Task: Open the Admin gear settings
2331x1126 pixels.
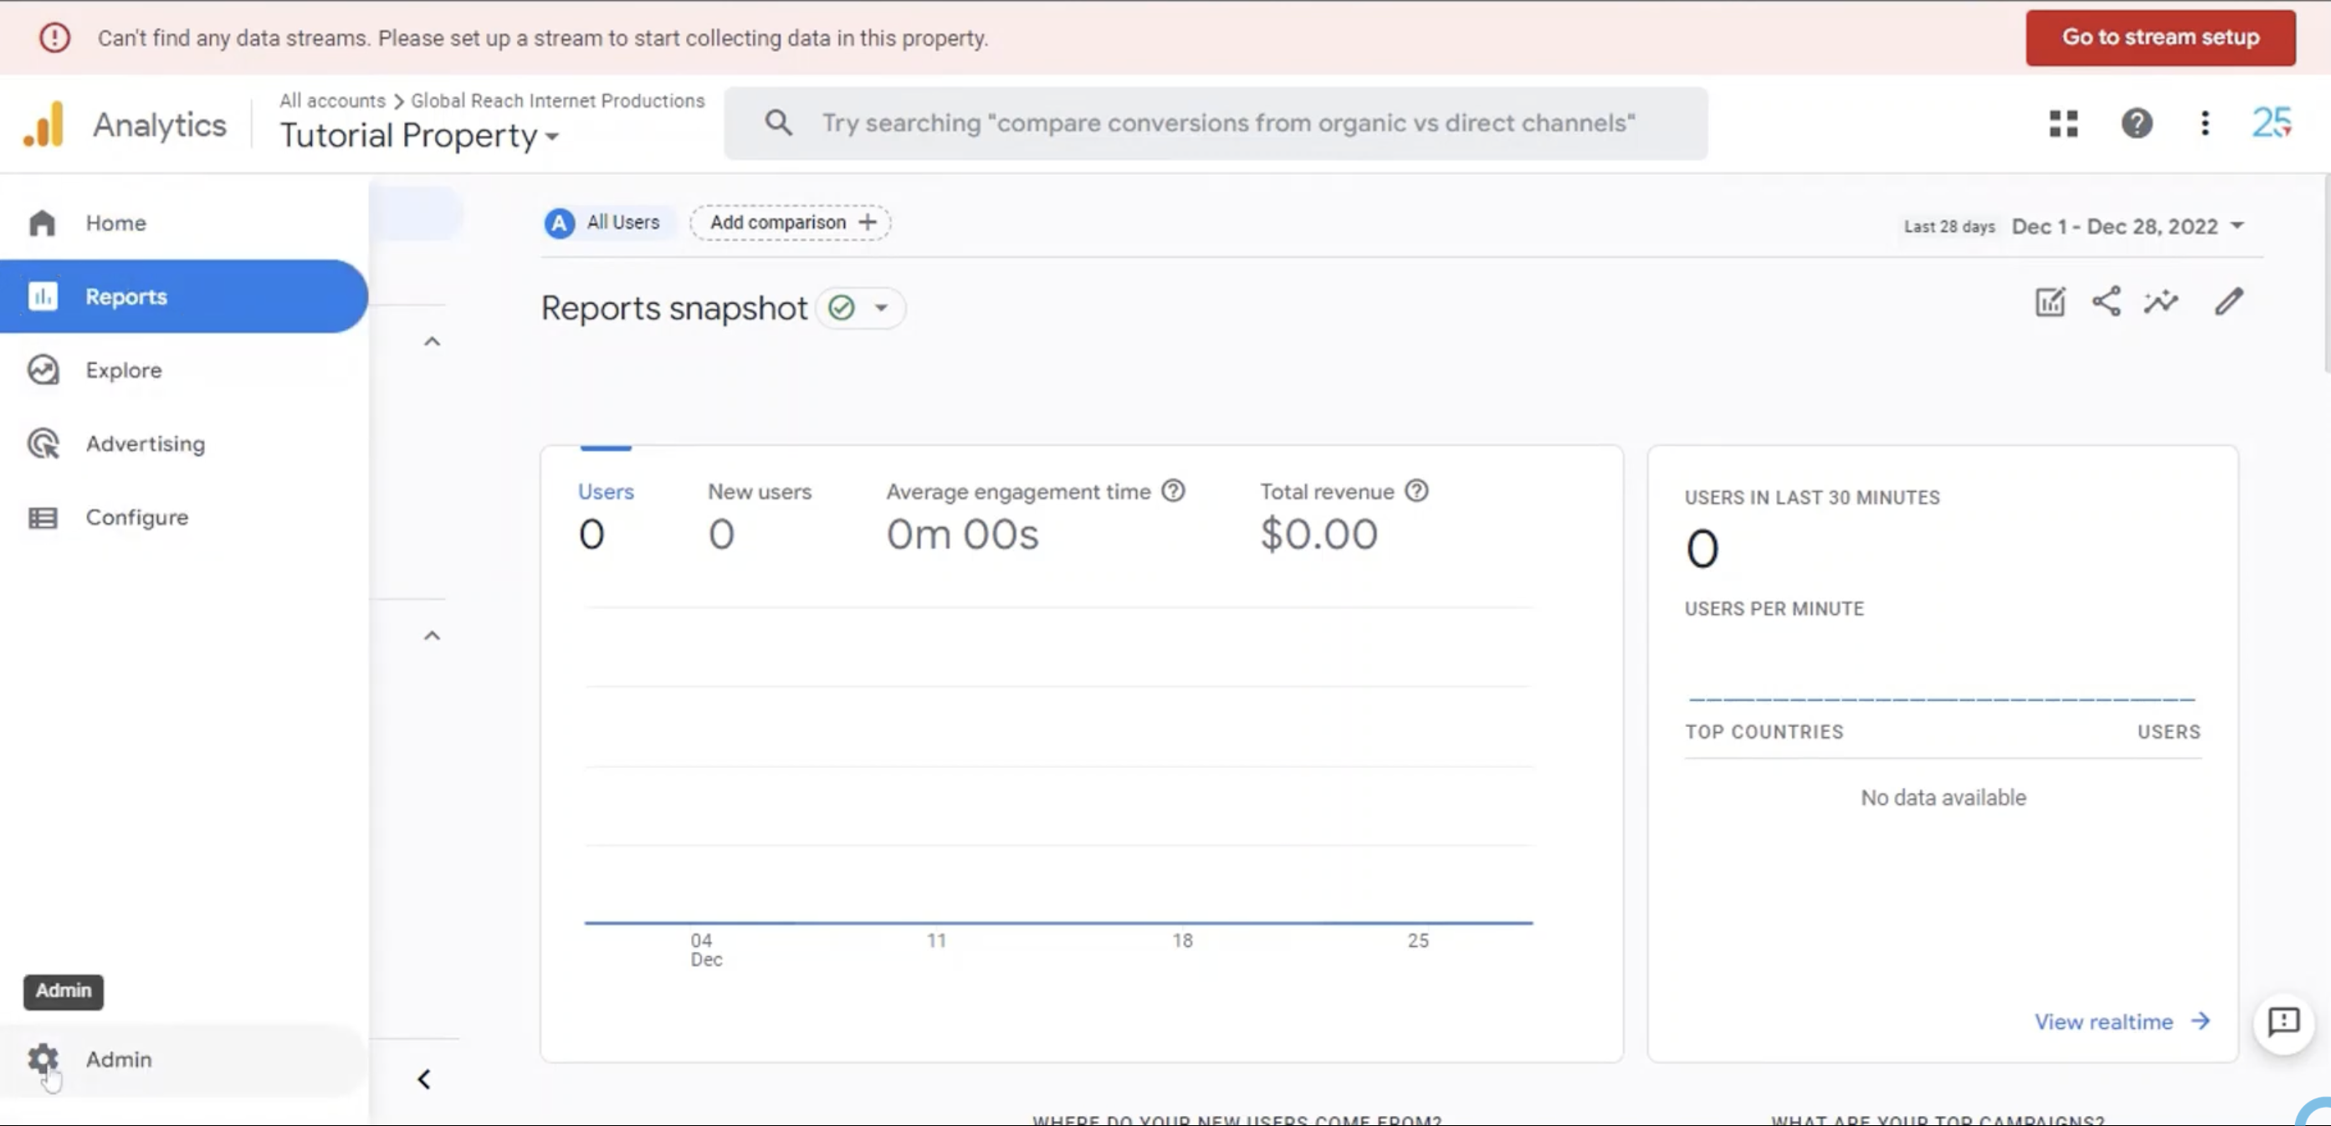Action: 44,1059
